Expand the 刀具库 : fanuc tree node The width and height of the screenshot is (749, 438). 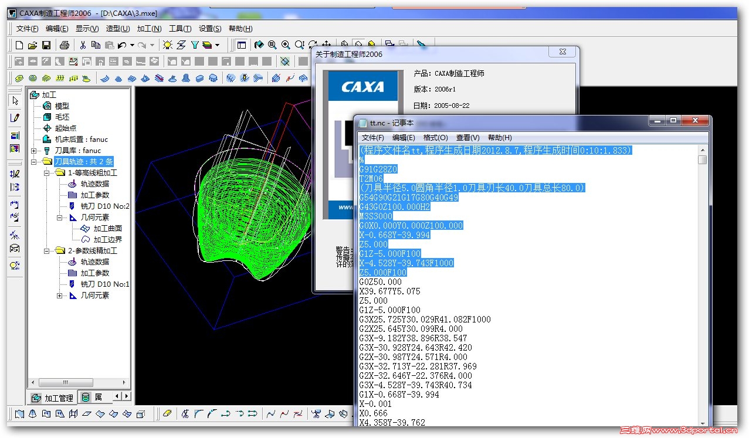click(33, 151)
